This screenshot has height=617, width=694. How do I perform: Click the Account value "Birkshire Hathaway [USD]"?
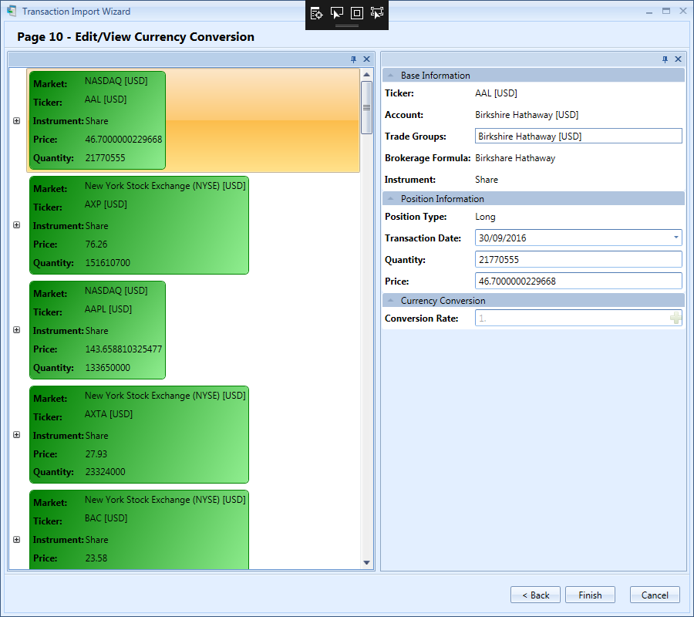point(527,115)
